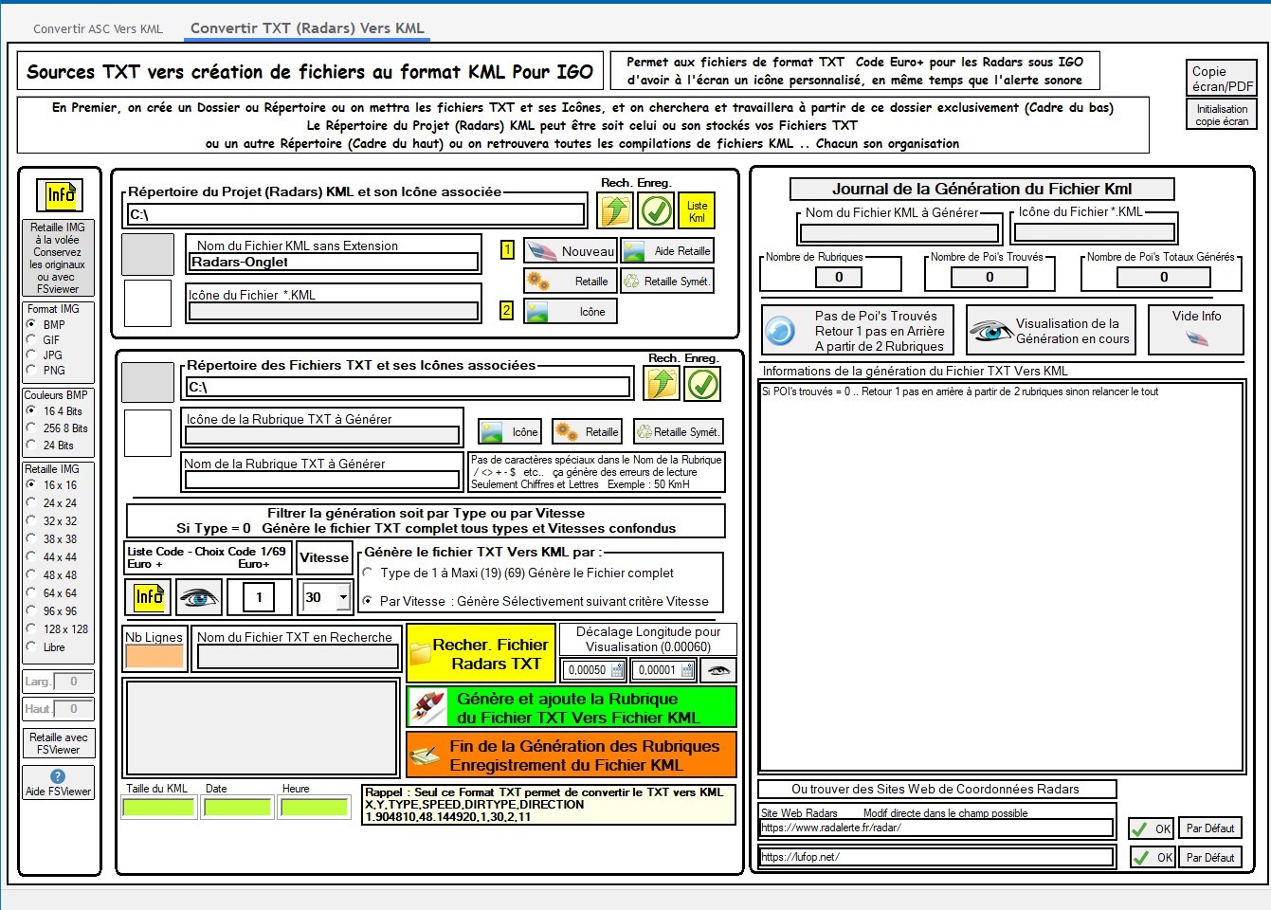This screenshot has height=910, width=1271.
Task: Select the 32 x 32 resize option
Action: click(31, 520)
